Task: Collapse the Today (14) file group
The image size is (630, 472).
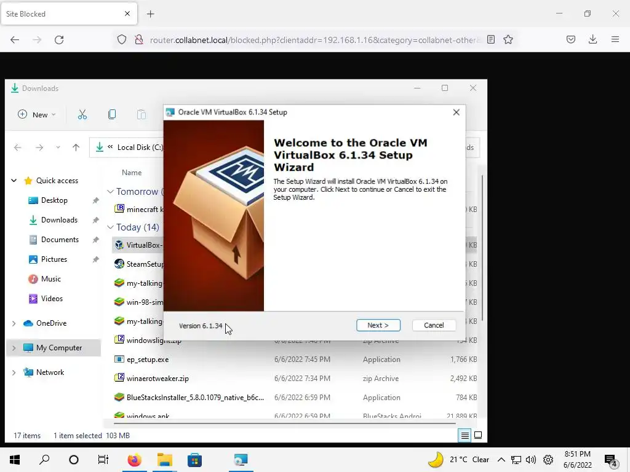Action: pos(110,227)
